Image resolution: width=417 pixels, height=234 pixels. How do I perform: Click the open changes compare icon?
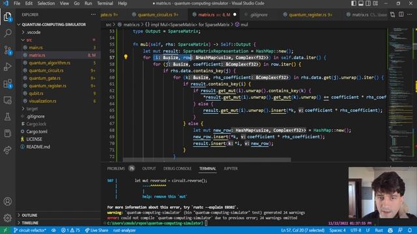pyautogui.click(x=392, y=14)
